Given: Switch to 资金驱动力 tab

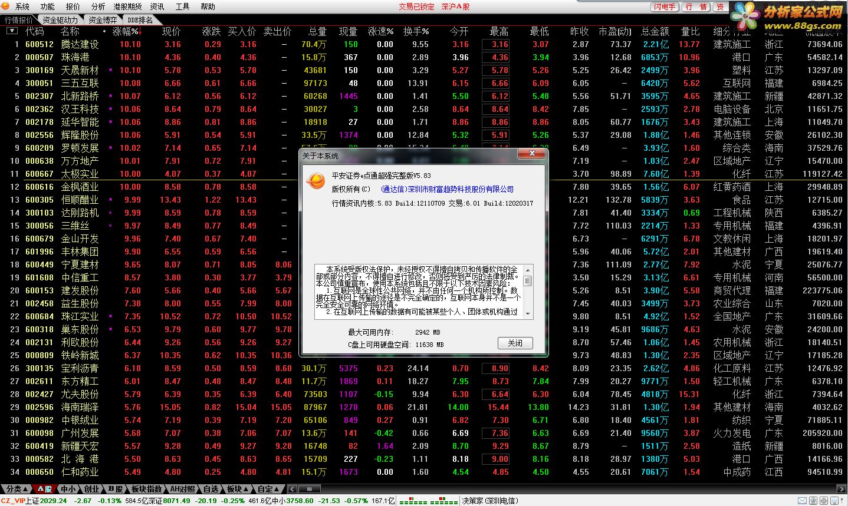Looking at the screenshot, I should click(60, 20).
